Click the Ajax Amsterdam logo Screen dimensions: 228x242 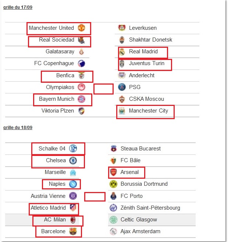coord(114,231)
